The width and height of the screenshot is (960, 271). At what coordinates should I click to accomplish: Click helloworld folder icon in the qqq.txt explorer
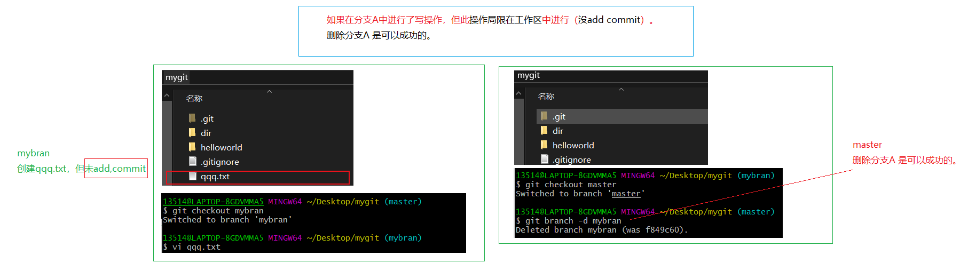192,147
